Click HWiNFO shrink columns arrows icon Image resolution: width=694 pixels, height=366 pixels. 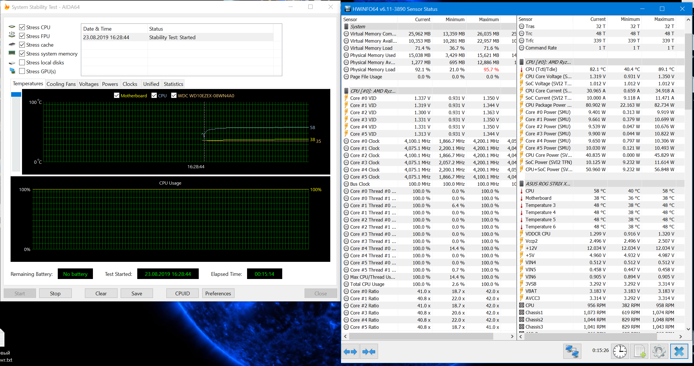coord(369,351)
